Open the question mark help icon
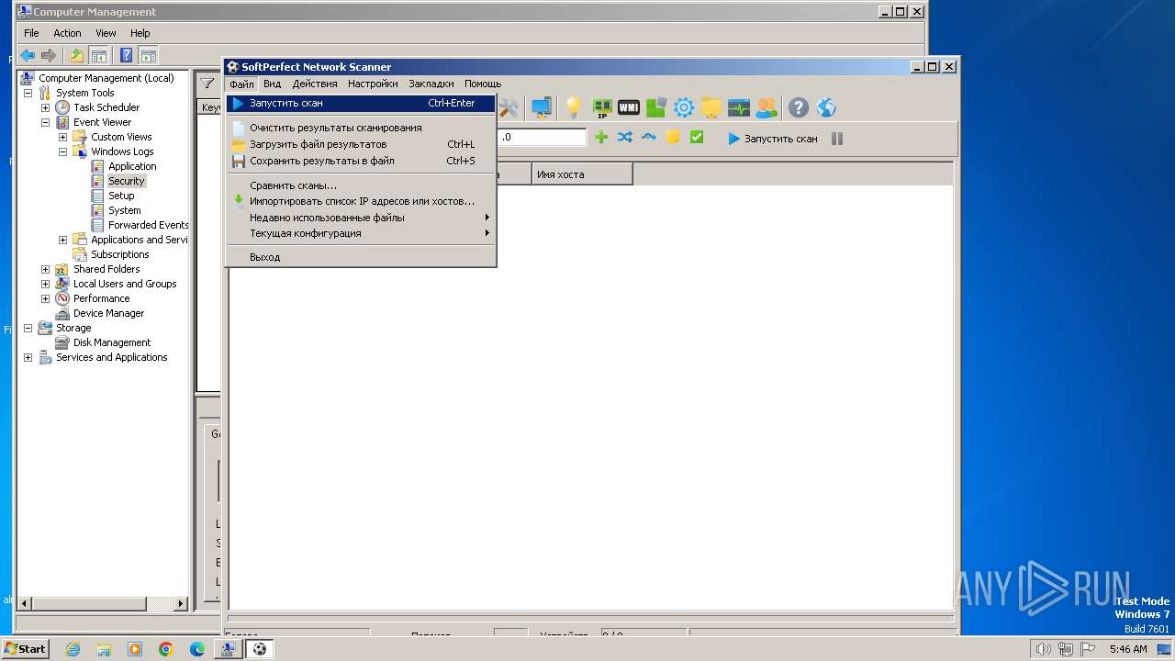 799,107
